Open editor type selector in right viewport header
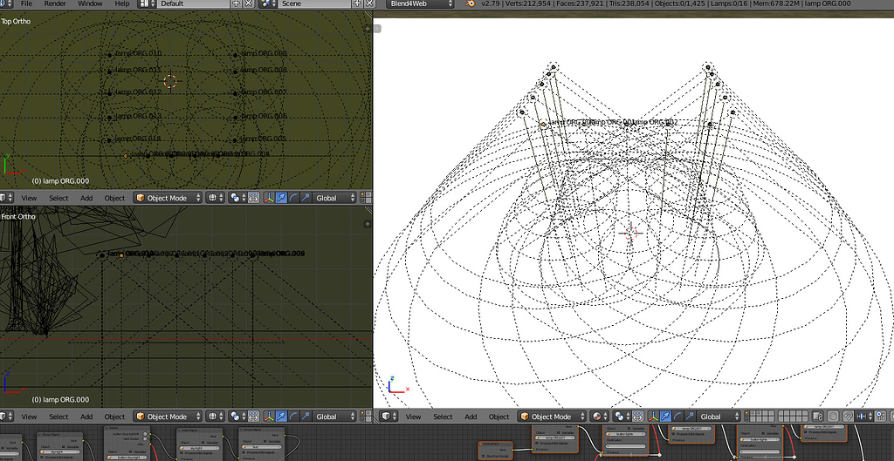The width and height of the screenshot is (894, 461). coord(389,417)
